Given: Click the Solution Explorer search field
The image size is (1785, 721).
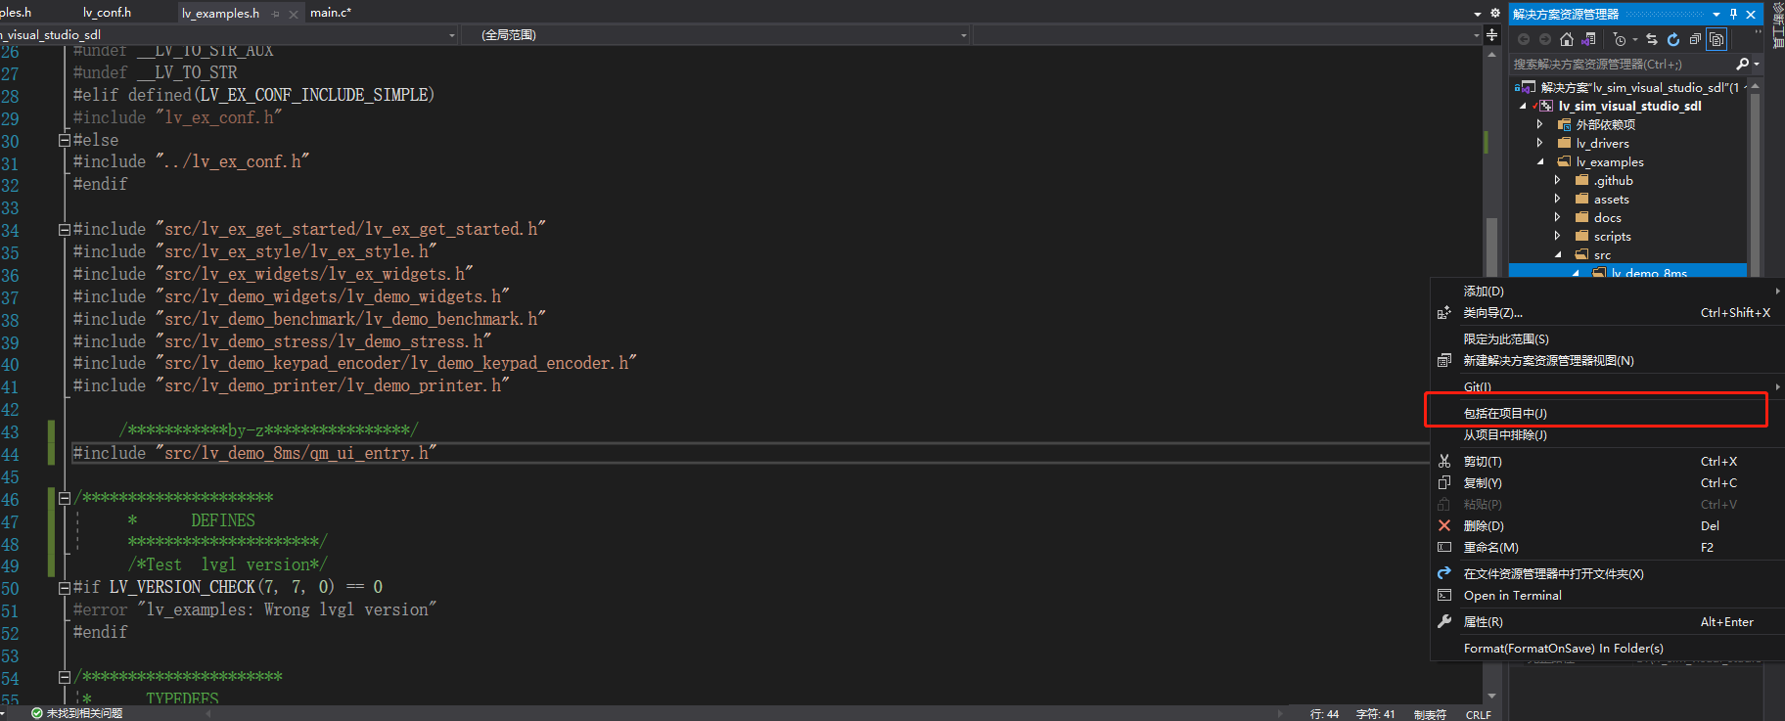Looking at the screenshot, I should point(1623,64).
